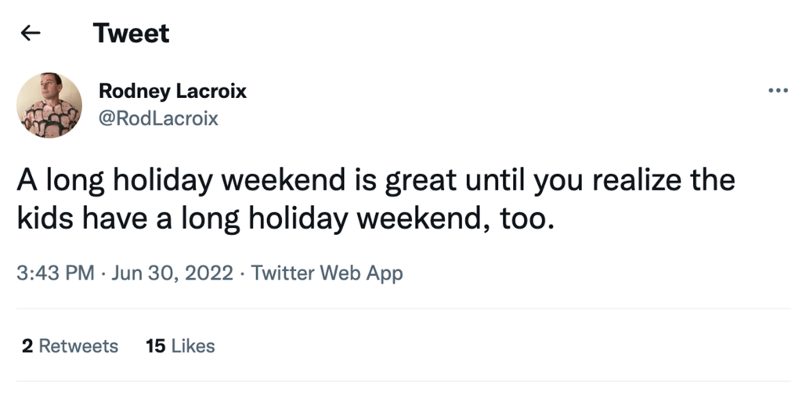This screenshot has width=802, height=401.
Task: View the 2 Retweets list
Action: 70,345
